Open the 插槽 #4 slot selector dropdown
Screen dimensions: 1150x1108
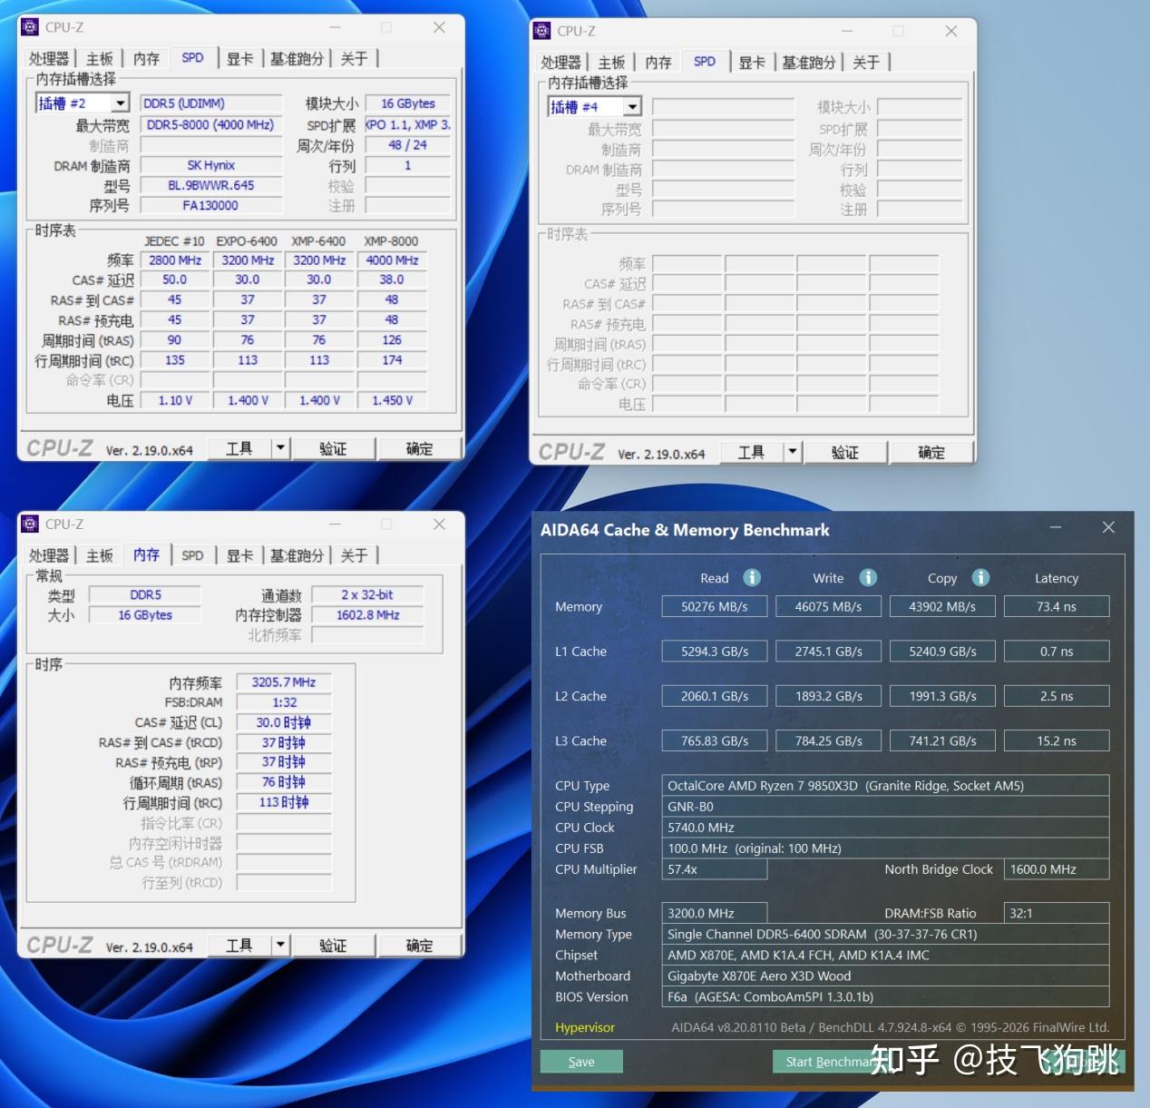(633, 107)
